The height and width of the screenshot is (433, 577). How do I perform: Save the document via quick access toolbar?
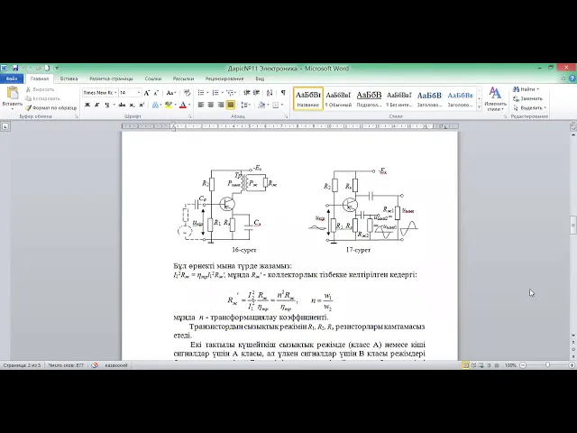(15, 69)
